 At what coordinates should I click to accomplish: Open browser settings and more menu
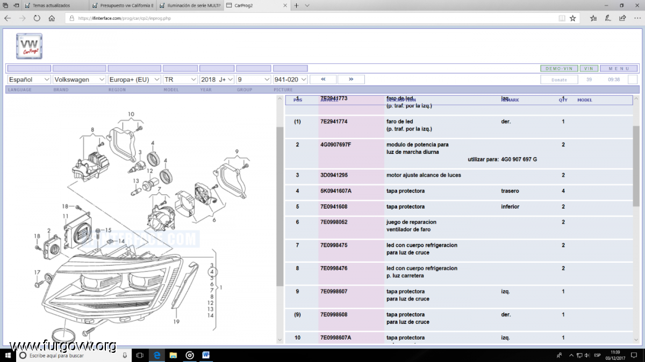(637, 18)
